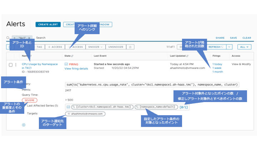257x144 pixels.
Task: Click the − ACCESS toolbar button
Action: [x=76, y=47]
